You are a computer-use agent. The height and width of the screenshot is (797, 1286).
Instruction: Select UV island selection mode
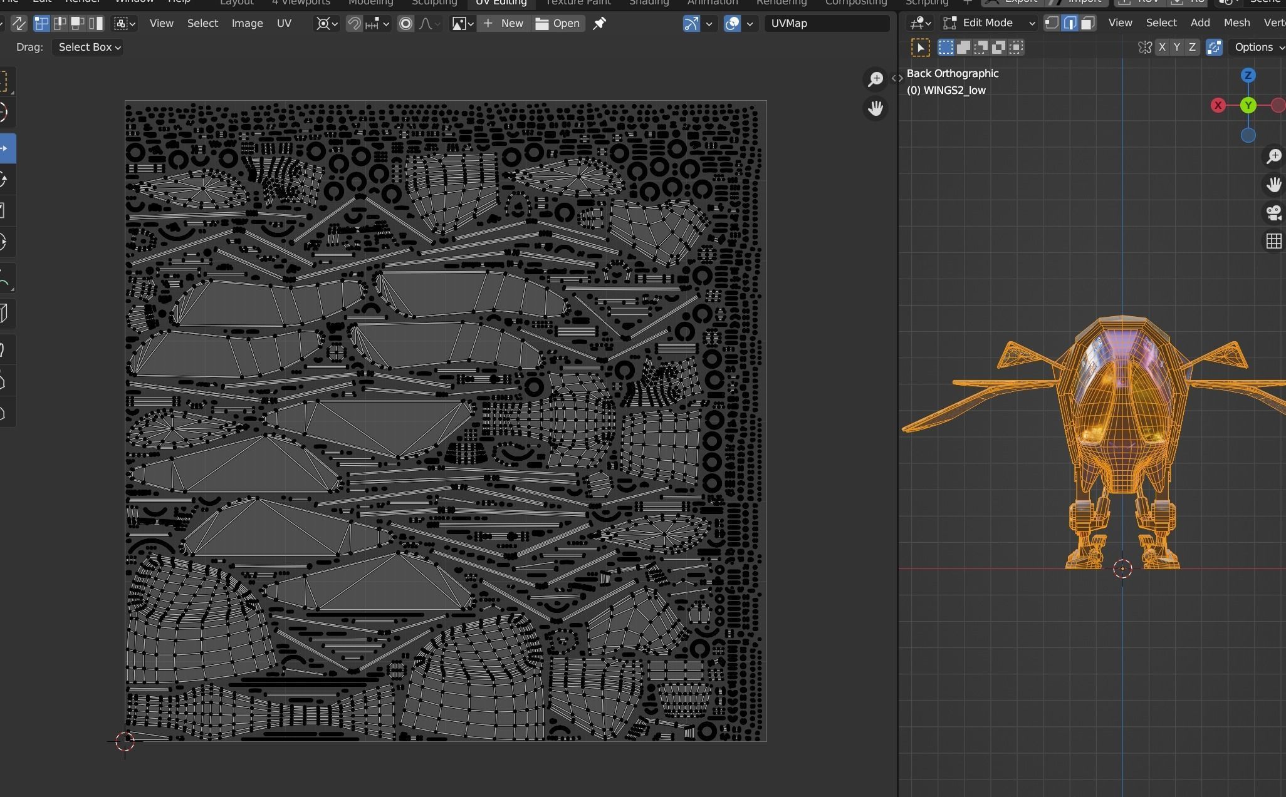tap(96, 24)
